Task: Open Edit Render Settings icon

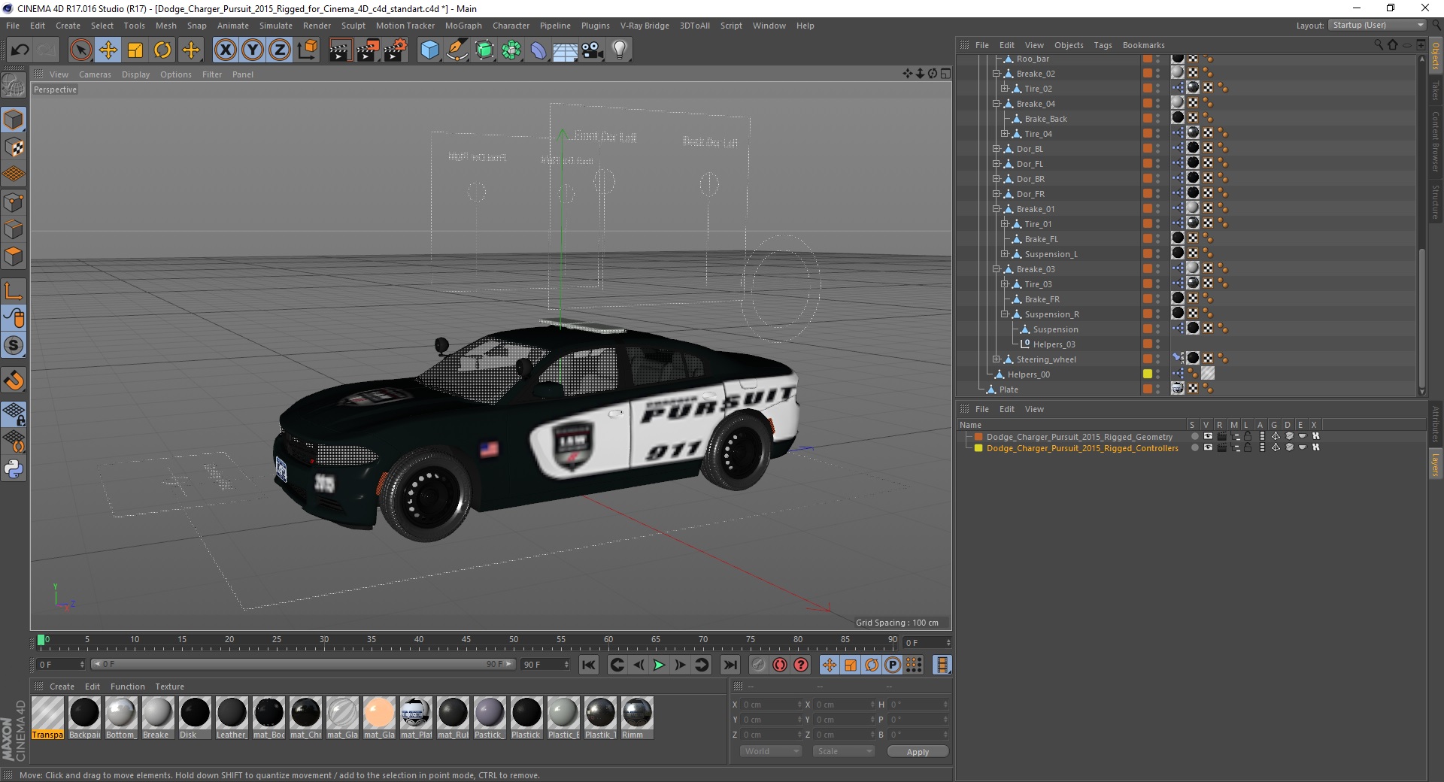Action: 396,50
